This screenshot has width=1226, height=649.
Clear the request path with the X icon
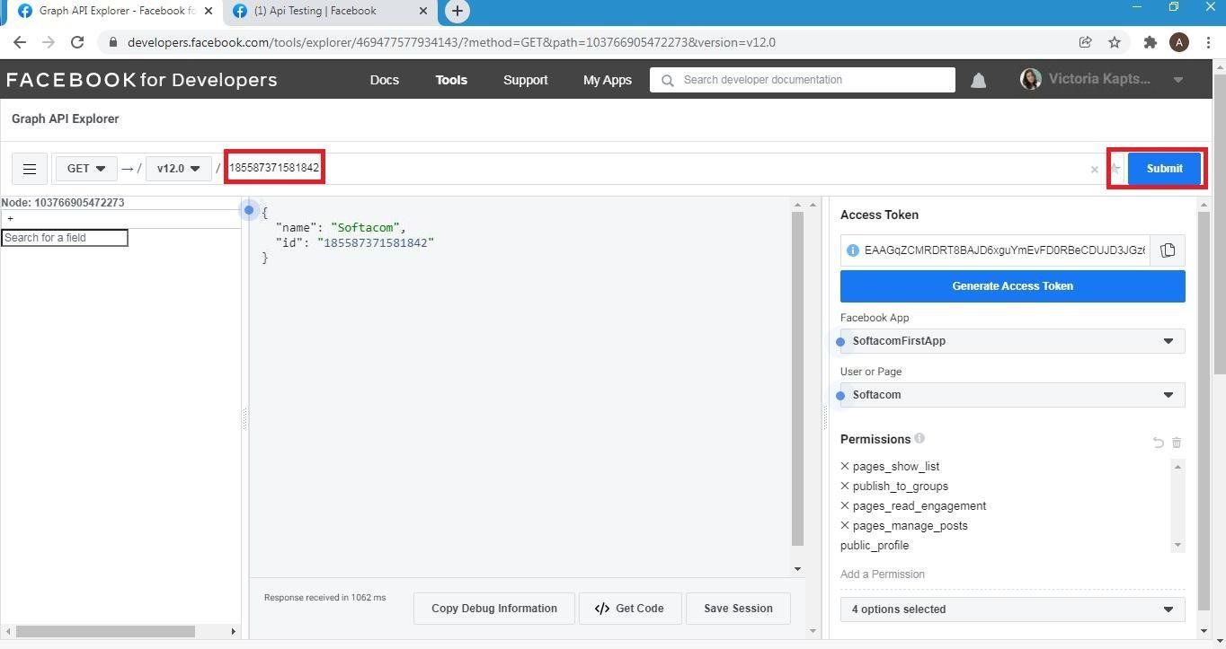[x=1094, y=170]
